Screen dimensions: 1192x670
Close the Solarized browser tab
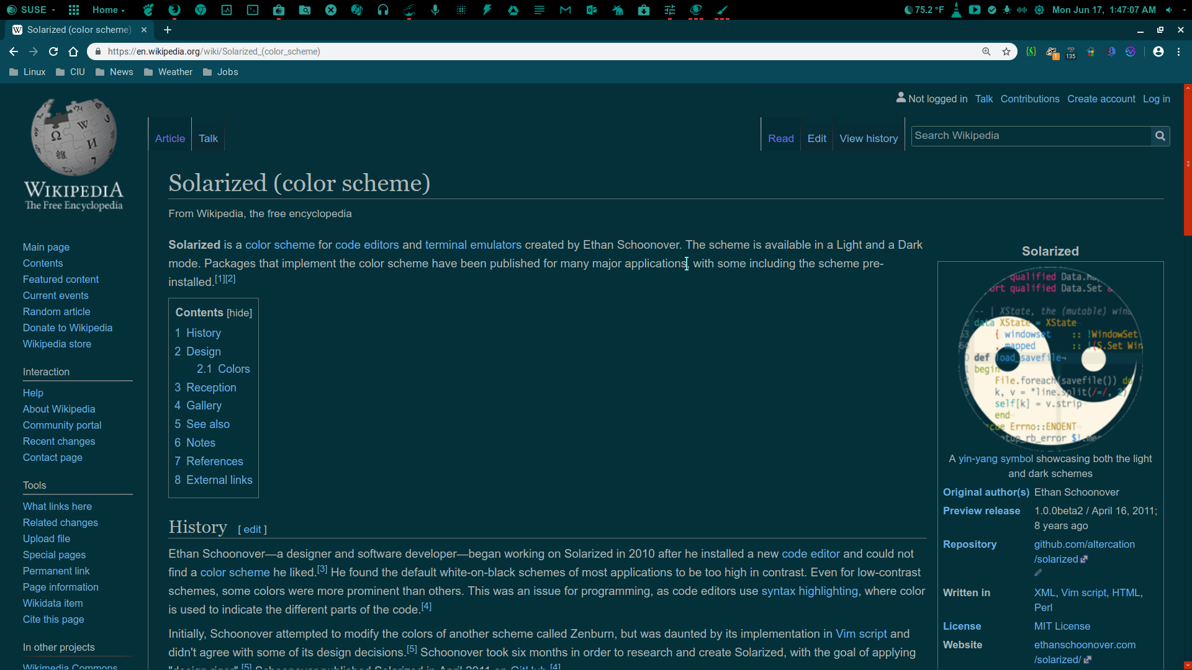[144, 30]
